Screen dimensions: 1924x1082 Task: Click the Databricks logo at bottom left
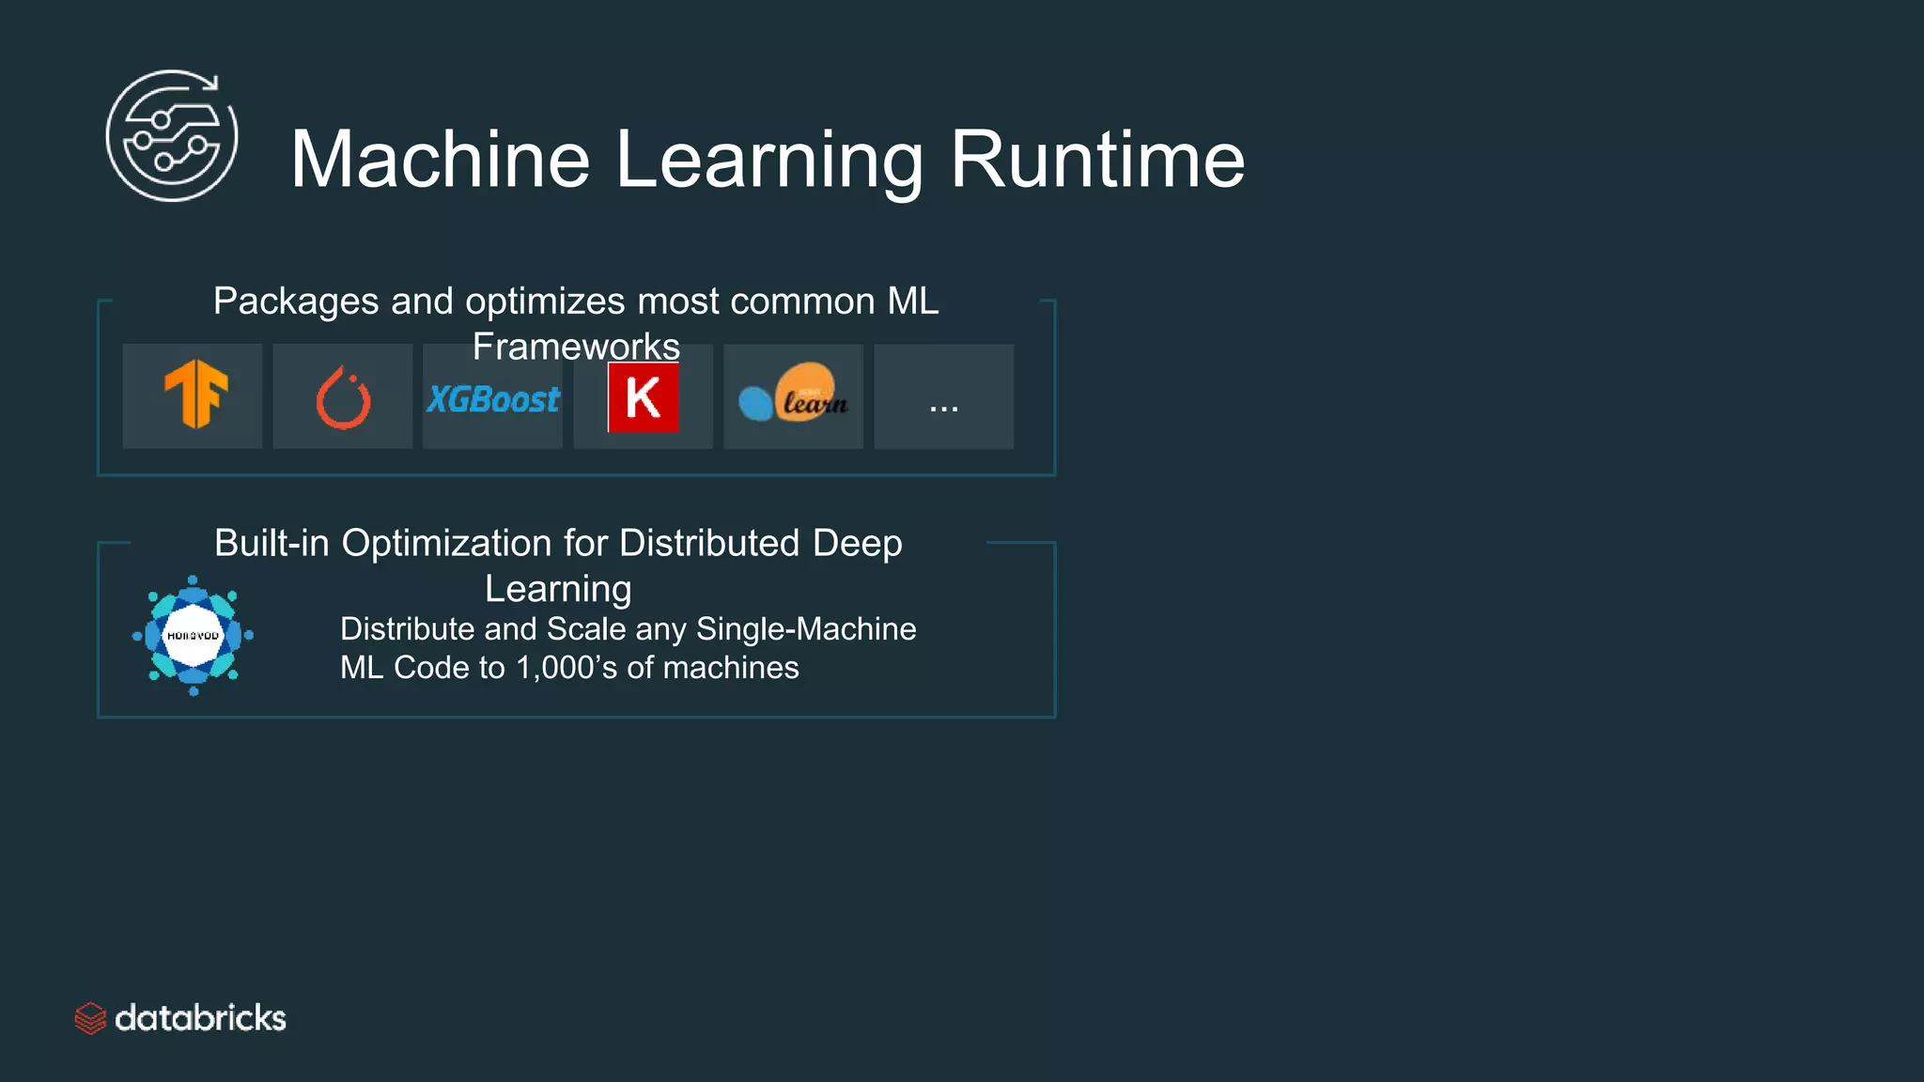tap(180, 1018)
